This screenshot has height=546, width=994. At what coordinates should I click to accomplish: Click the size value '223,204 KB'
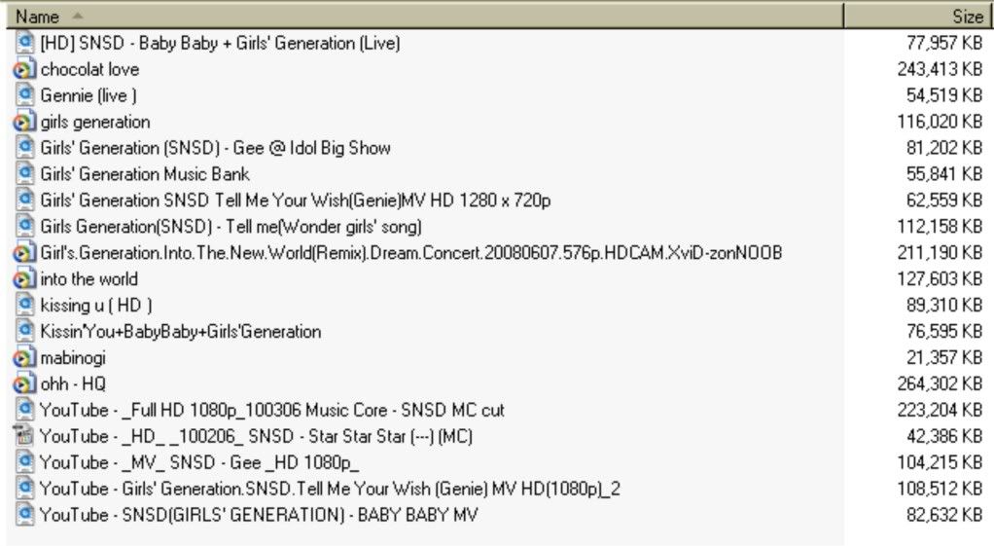[x=940, y=411]
